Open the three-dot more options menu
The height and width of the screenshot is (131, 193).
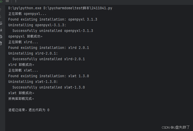pos(16,1)
